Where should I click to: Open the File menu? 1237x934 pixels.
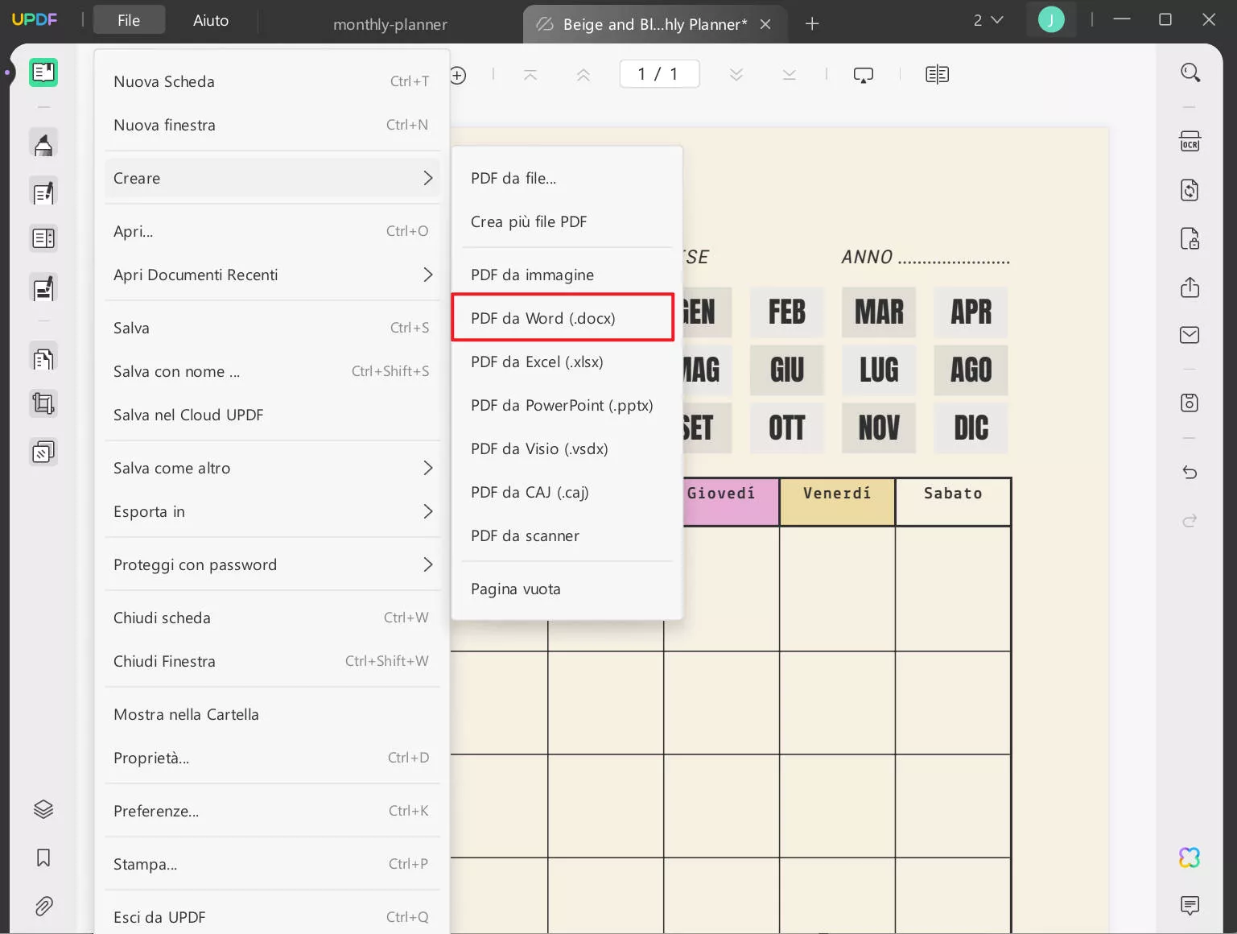[x=129, y=20]
